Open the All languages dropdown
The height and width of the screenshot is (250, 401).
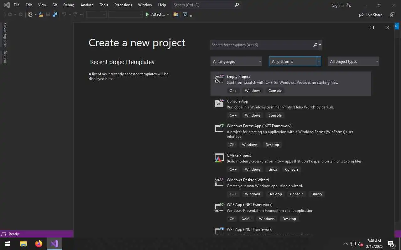coord(236,62)
